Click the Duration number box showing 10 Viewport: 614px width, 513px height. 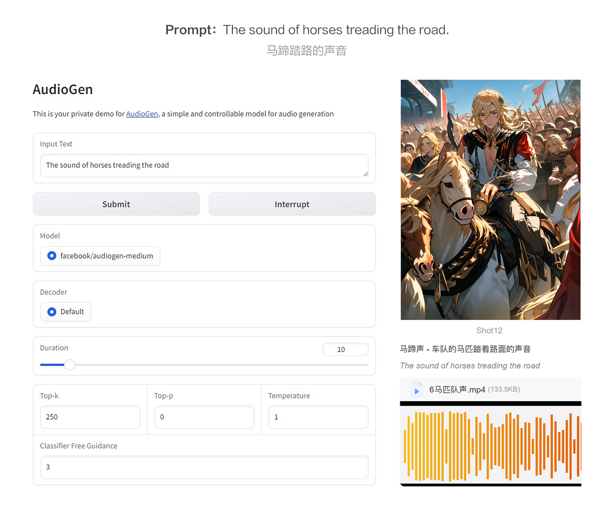tap(345, 349)
